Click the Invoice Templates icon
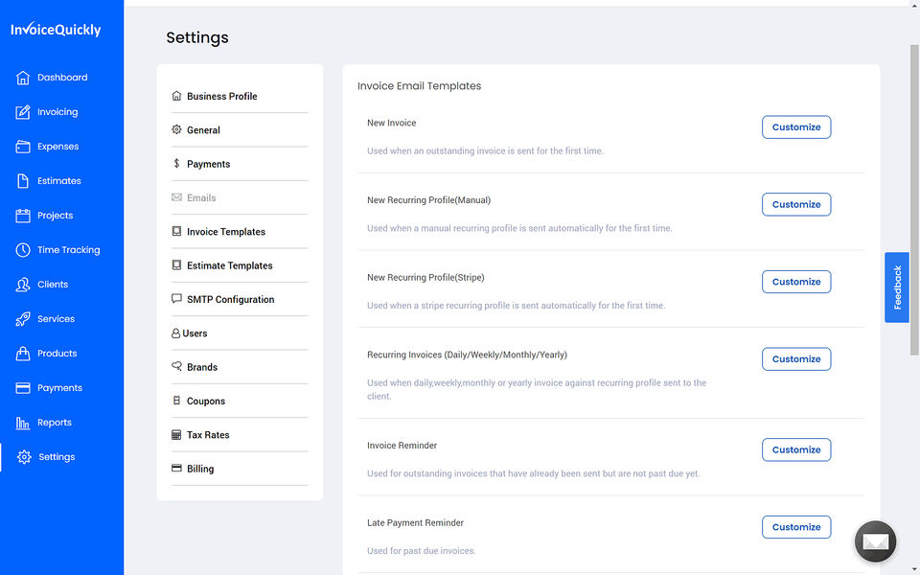920x575 pixels. tap(176, 231)
